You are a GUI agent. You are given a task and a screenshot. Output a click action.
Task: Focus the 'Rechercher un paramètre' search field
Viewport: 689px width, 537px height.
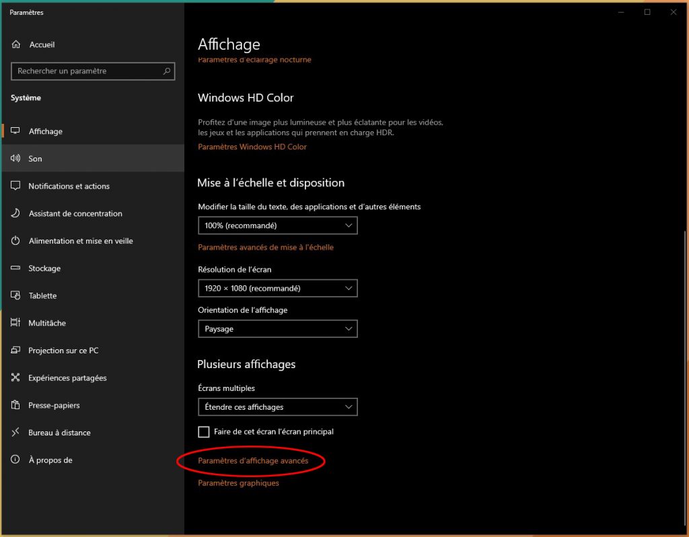tap(86, 71)
